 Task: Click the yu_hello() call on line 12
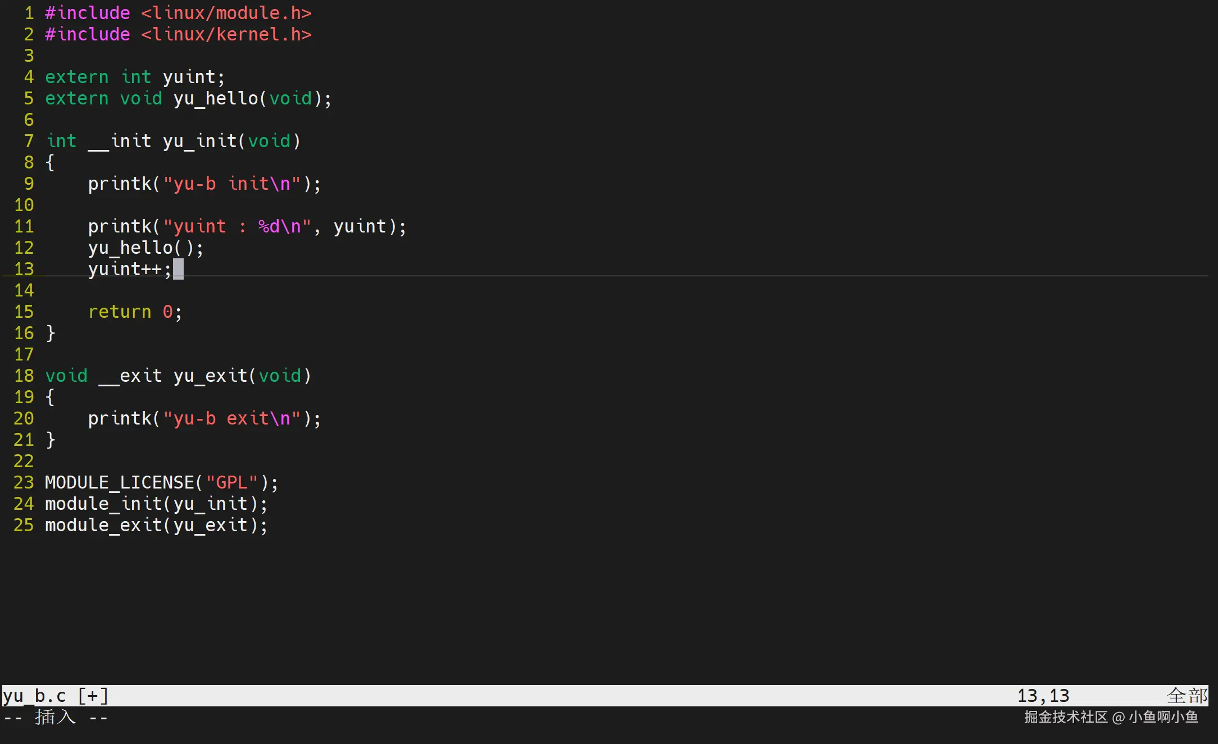click(145, 248)
